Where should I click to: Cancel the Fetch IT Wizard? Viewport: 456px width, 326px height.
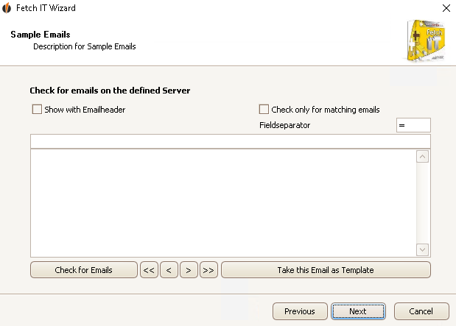click(x=421, y=311)
